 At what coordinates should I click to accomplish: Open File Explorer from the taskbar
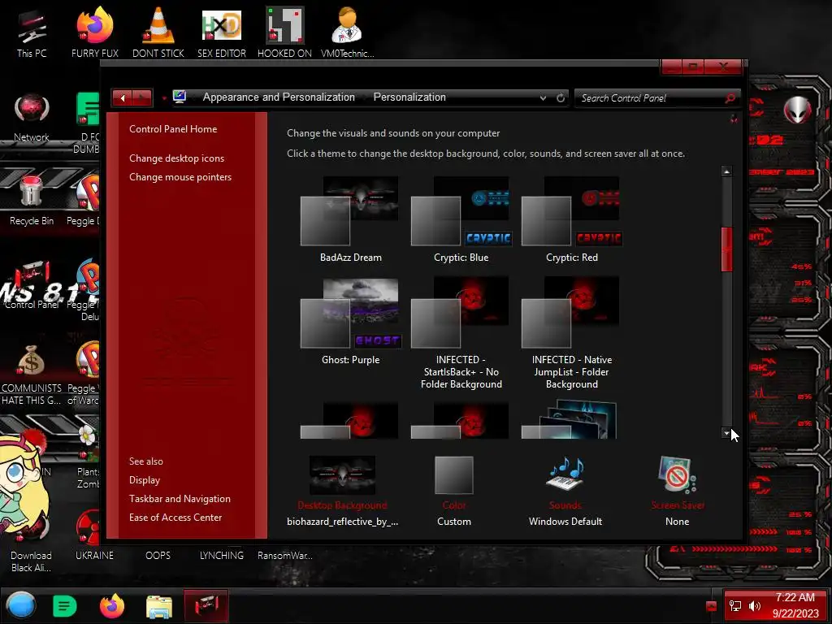coord(159,607)
